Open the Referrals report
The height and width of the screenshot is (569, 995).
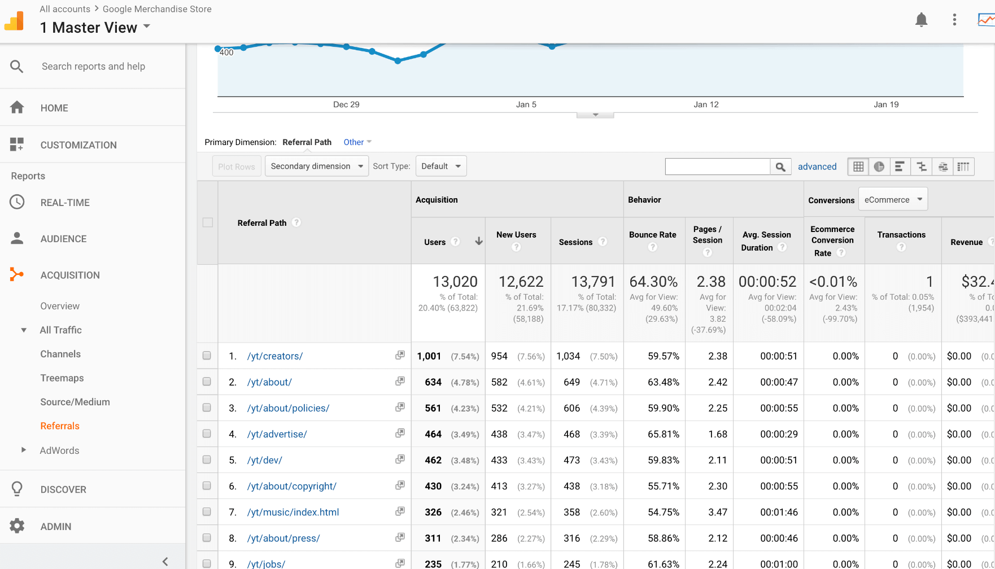tap(60, 426)
